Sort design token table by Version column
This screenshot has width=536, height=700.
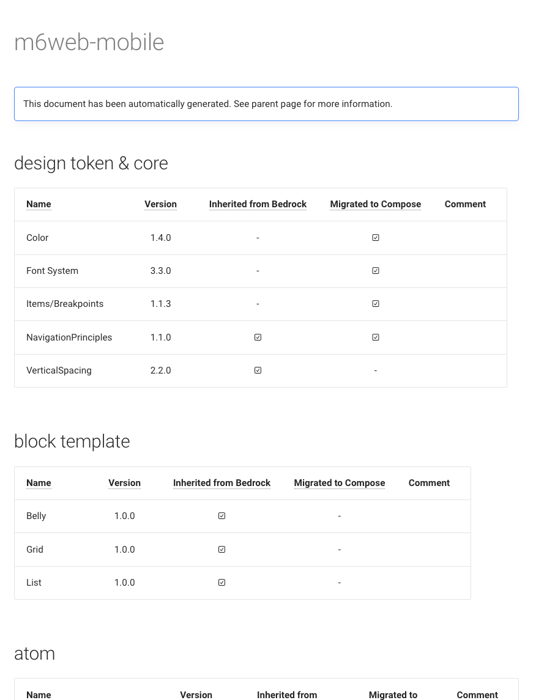point(160,204)
